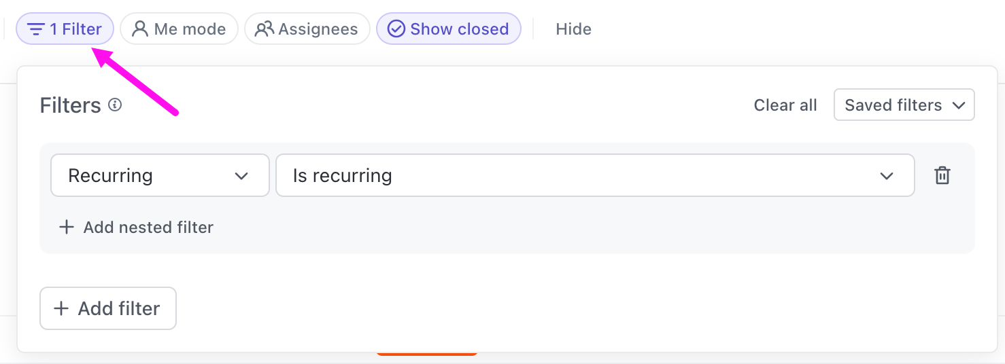Open the Saved filters dropdown
This screenshot has width=1005, height=364.
(x=904, y=105)
